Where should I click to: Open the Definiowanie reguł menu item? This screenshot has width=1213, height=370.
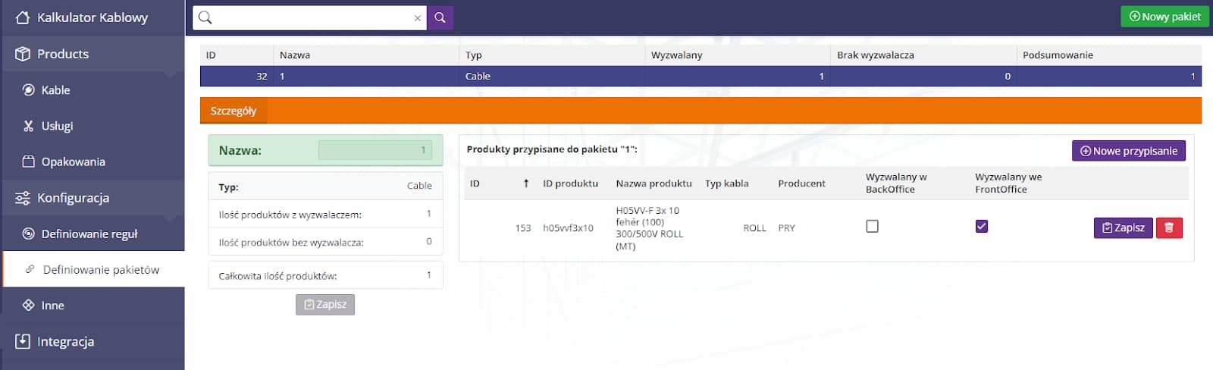(89, 234)
